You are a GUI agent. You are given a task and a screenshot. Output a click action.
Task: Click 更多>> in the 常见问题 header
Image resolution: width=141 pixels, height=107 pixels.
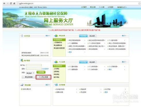(48, 85)
